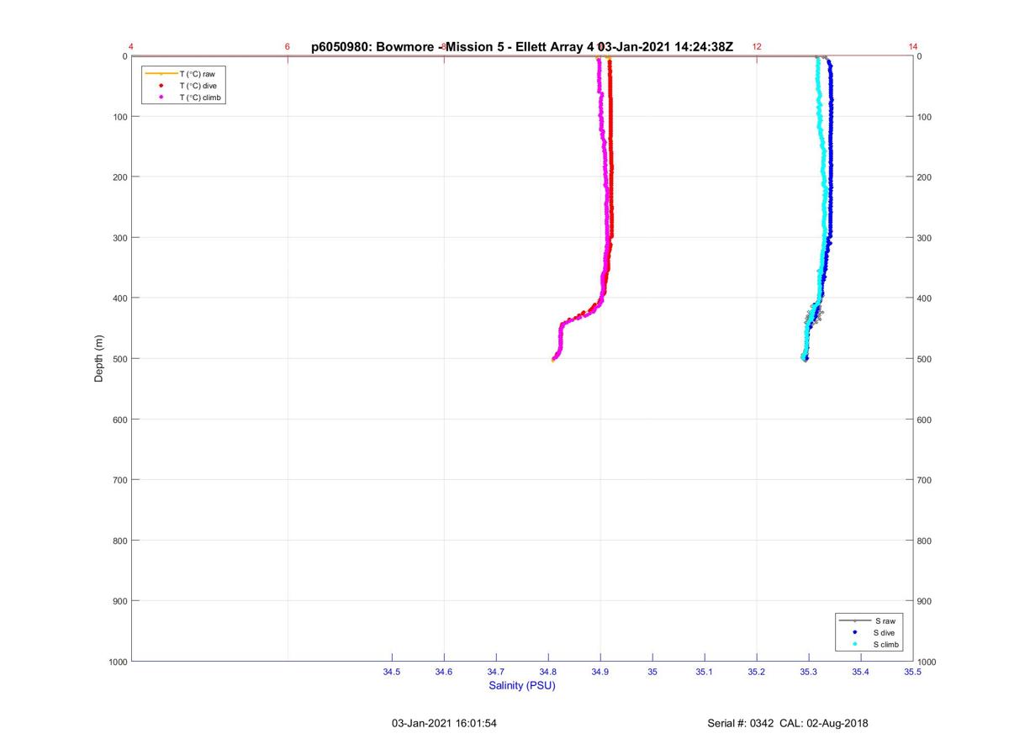Click the 35.4 salinity tick label
The width and height of the screenshot is (1009, 744).
861,672
